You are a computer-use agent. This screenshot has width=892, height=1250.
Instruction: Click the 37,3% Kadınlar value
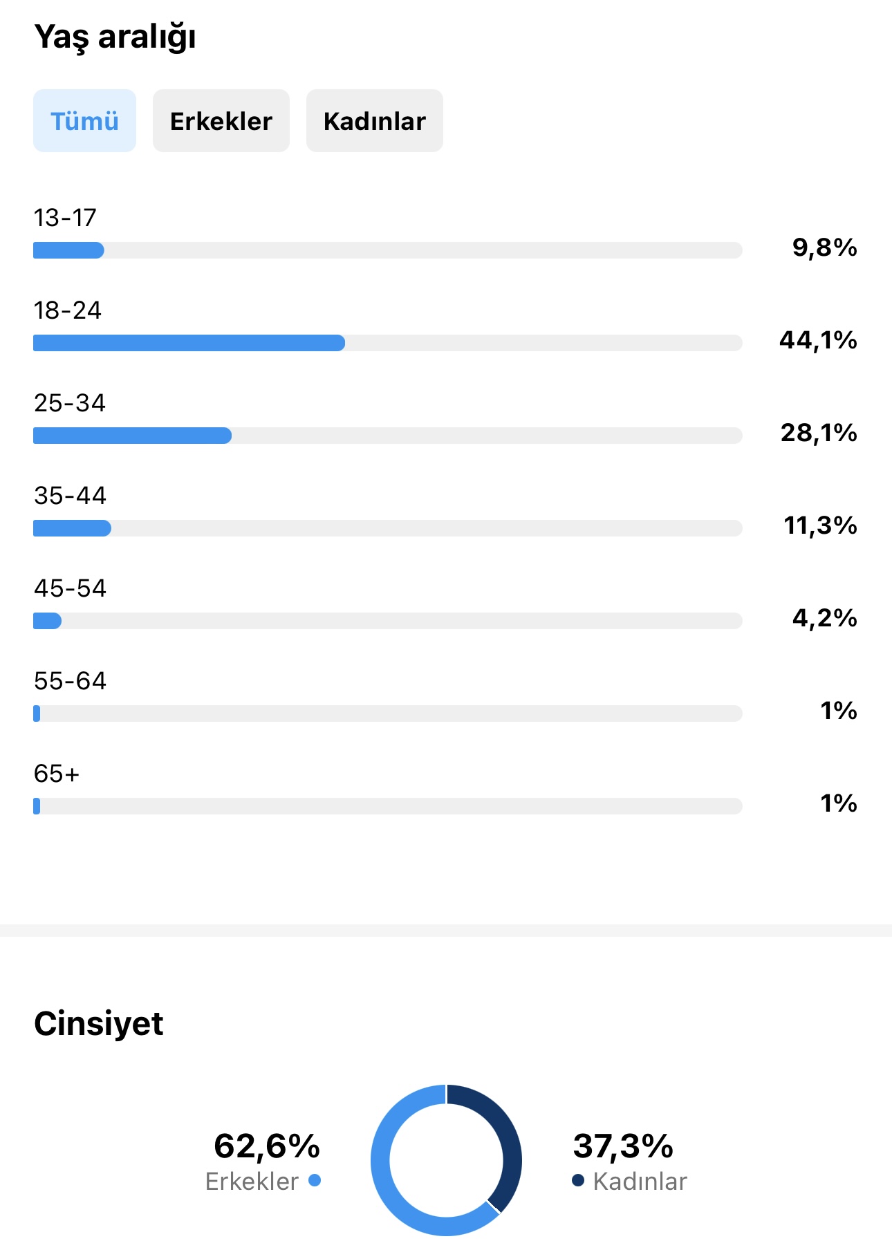[623, 1146]
